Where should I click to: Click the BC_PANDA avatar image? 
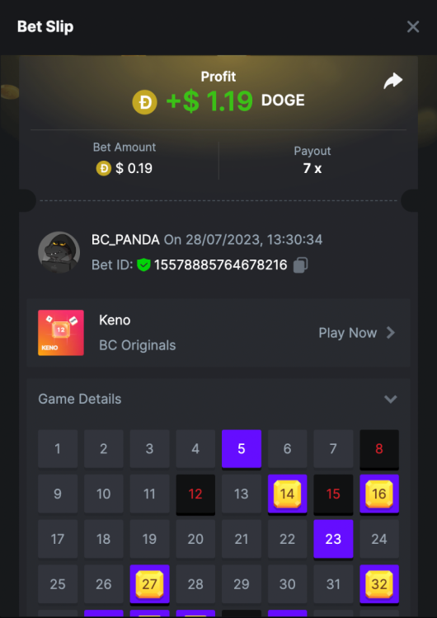click(59, 252)
